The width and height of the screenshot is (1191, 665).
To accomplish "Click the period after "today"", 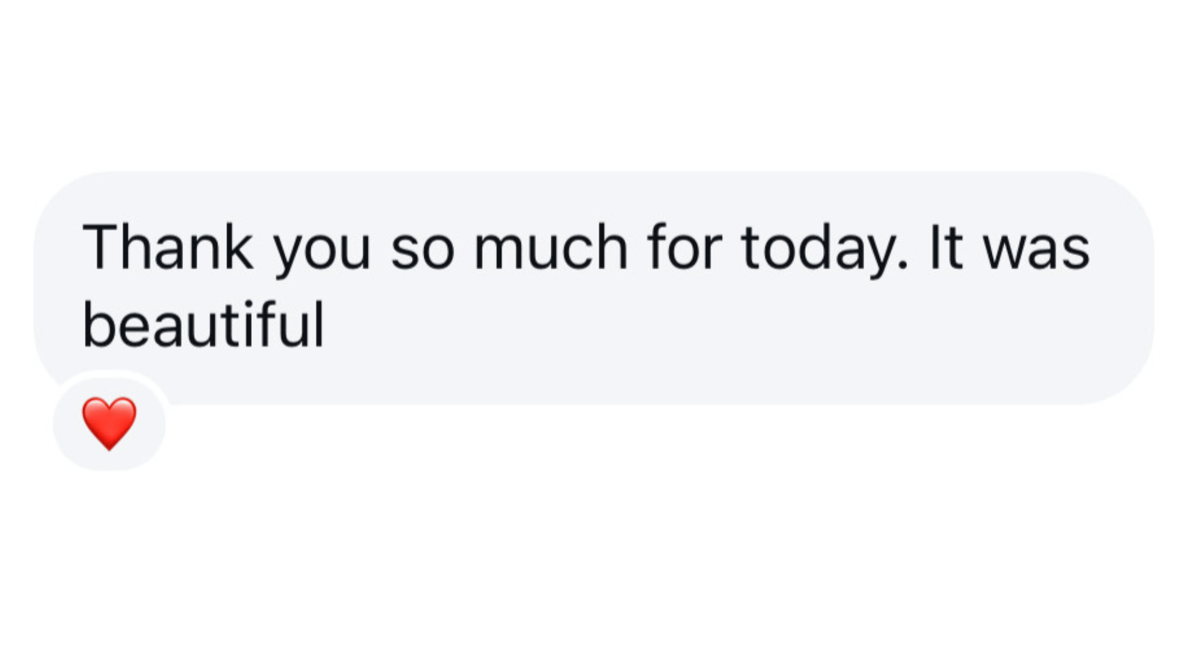I will click(x=903, y=266).
